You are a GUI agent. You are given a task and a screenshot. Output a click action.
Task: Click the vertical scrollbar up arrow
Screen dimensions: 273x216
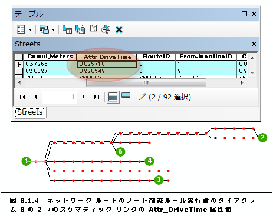253,58
